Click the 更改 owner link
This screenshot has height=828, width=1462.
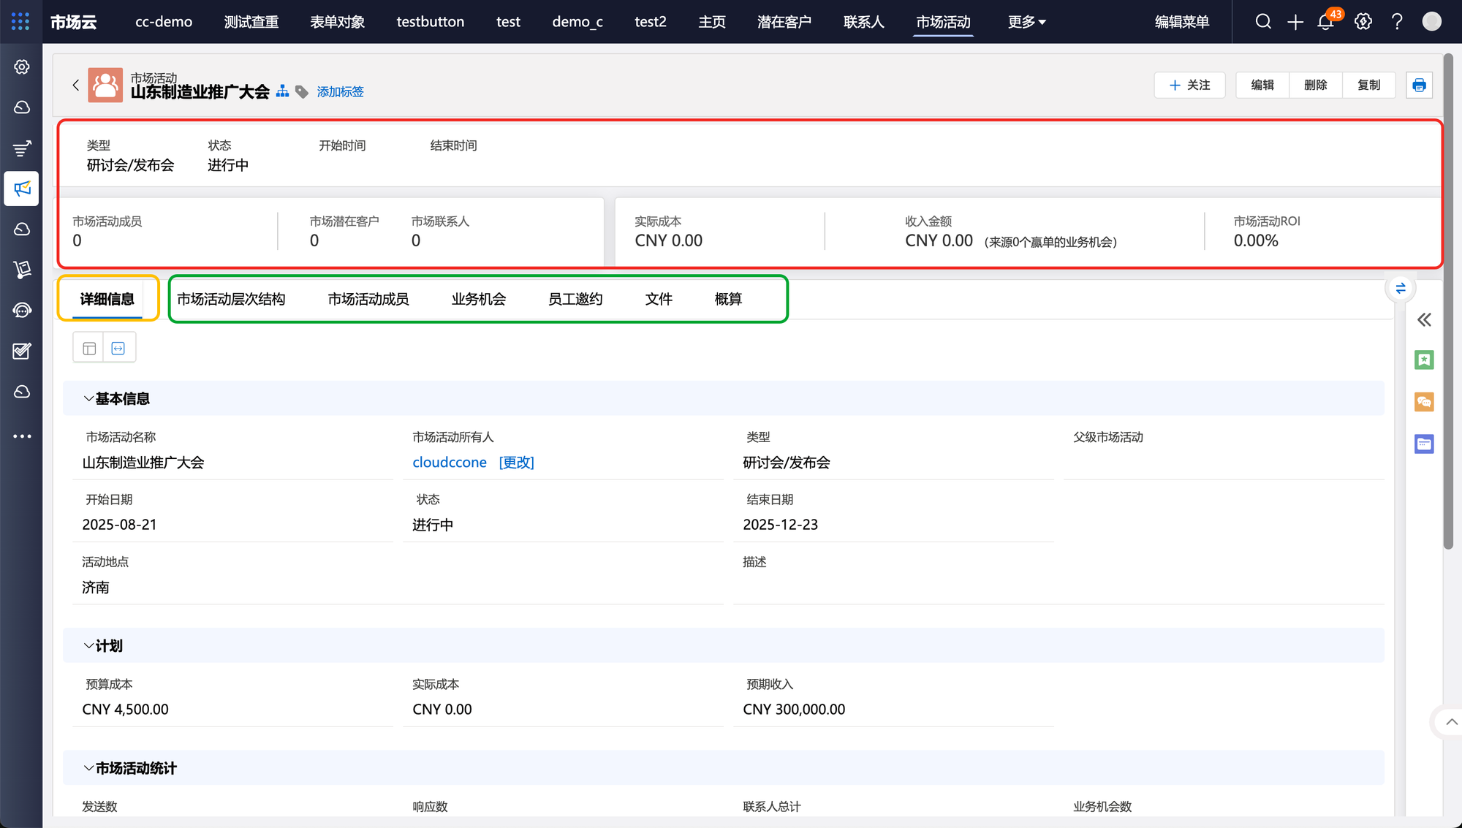tap(517, 463)
